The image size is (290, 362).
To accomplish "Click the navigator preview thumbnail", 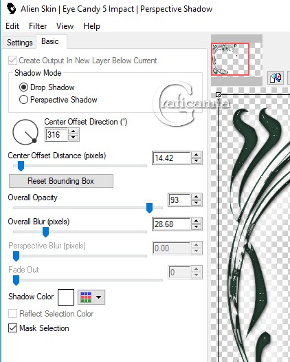I will point(230,59).
